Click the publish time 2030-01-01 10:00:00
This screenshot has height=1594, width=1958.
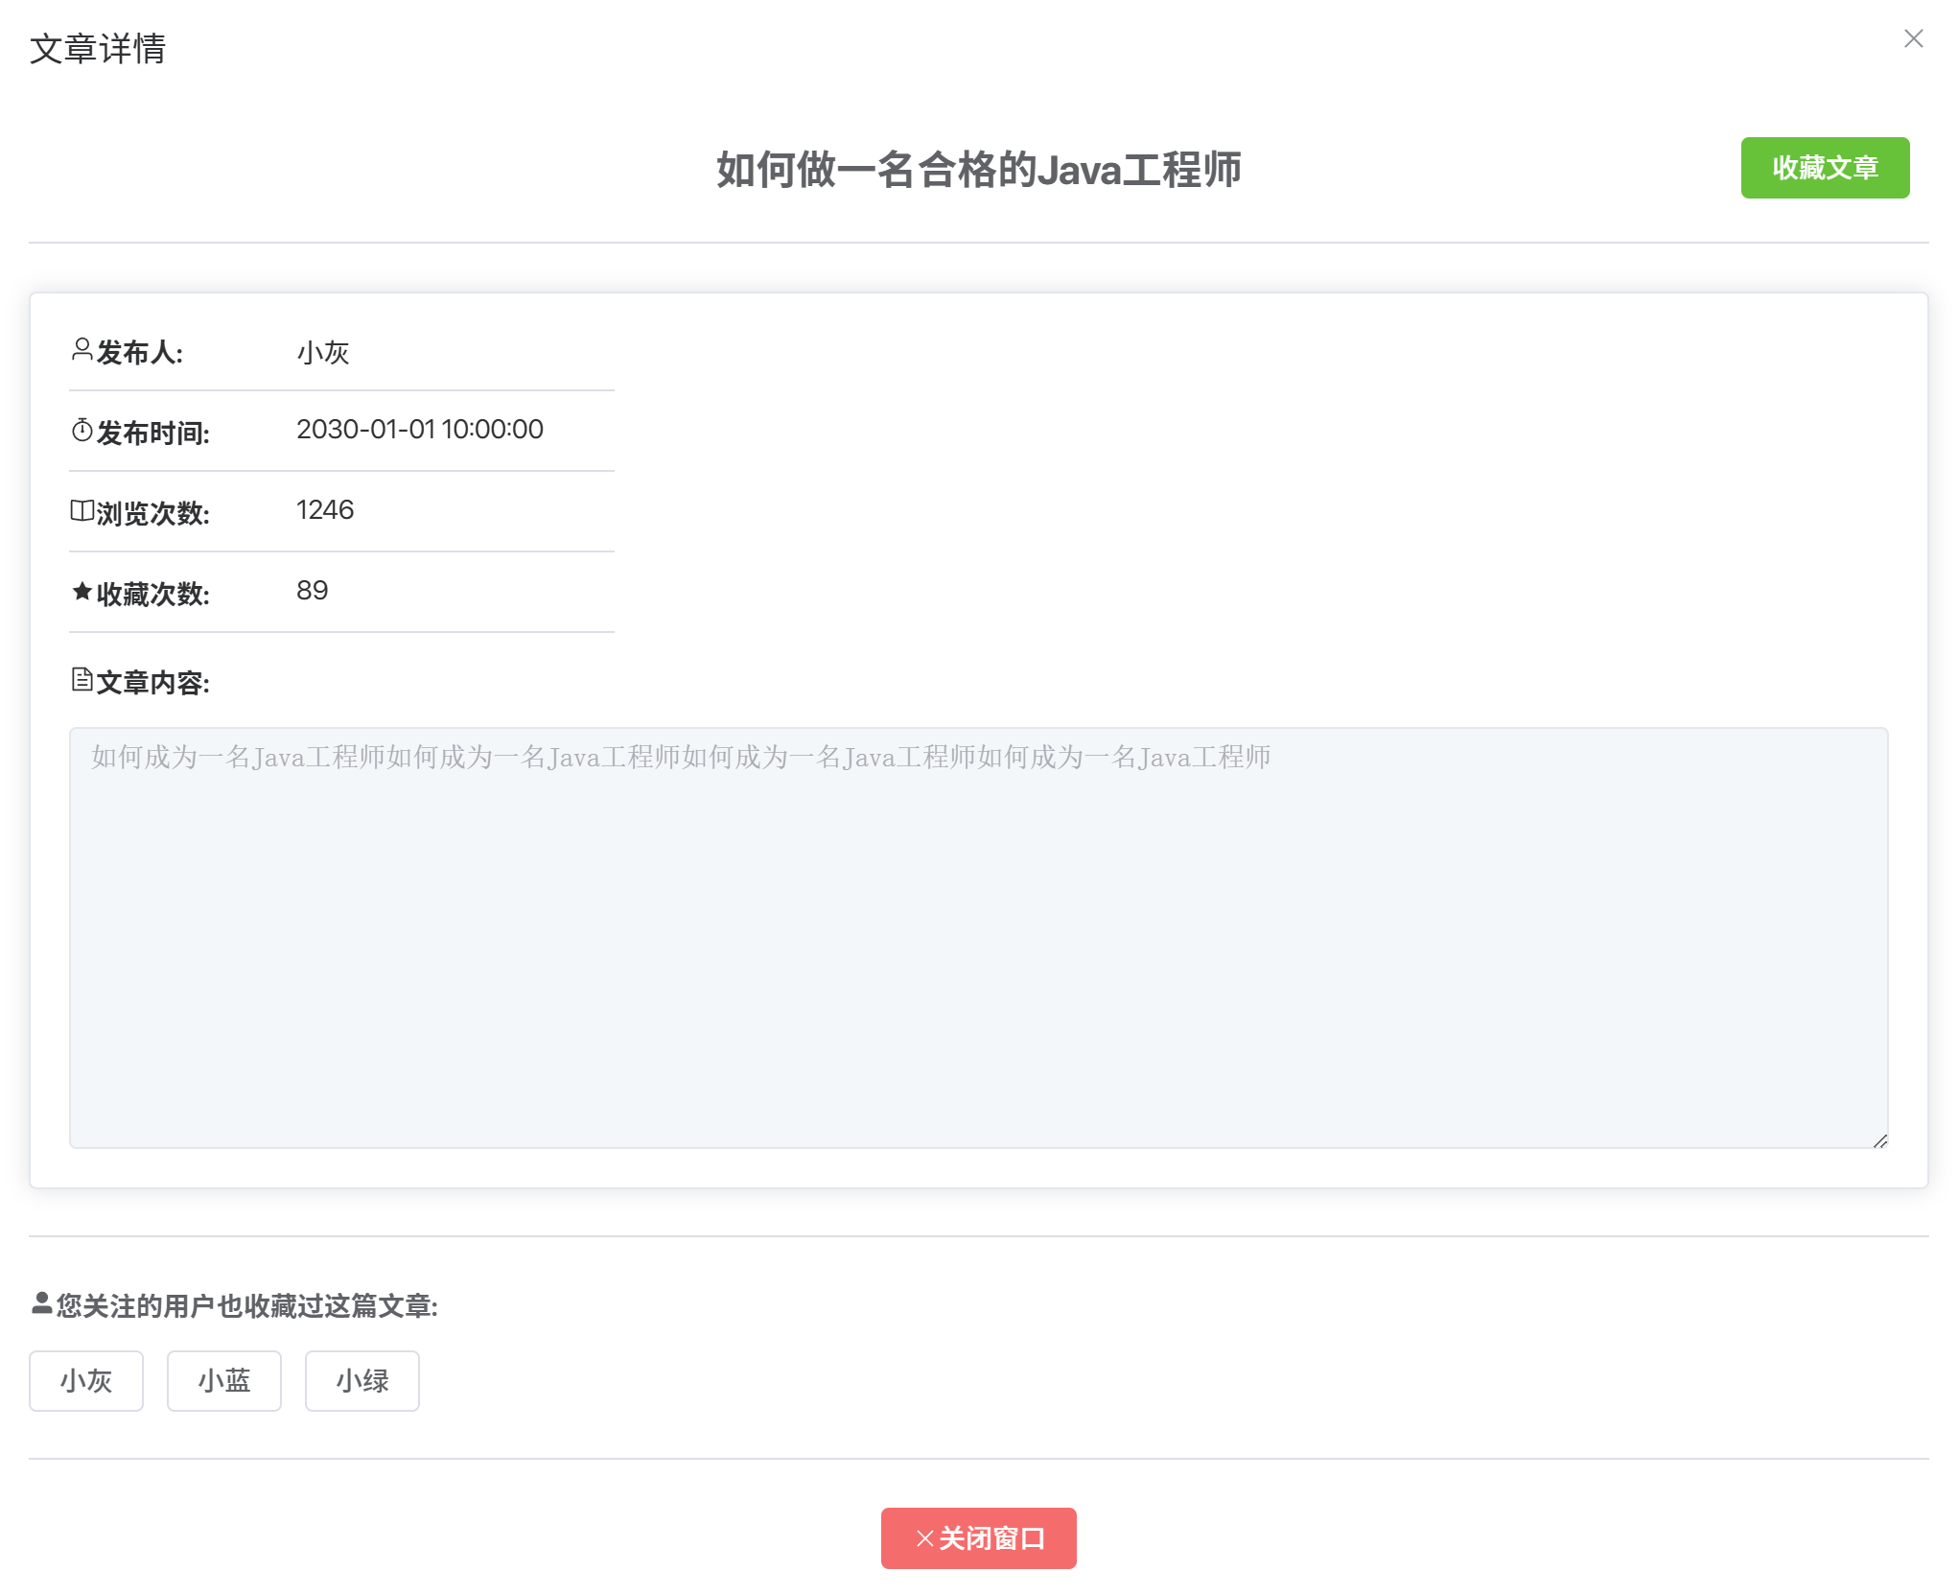(420, 430)
